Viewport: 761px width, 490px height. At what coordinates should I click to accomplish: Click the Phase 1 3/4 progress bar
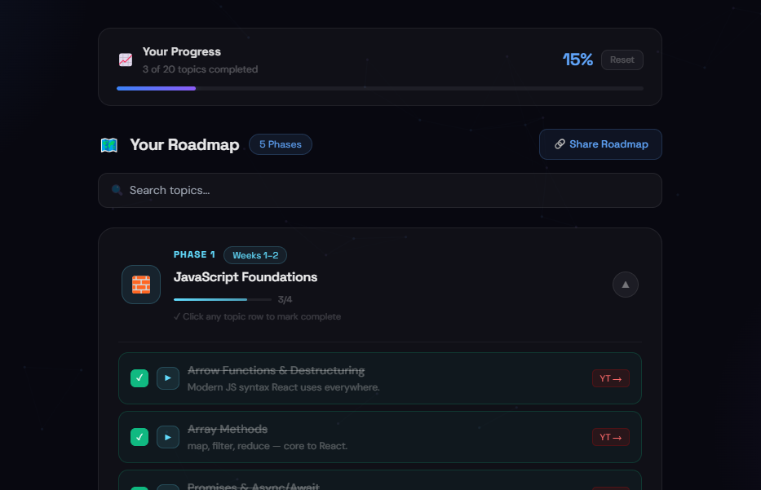(x=223, y=300)
